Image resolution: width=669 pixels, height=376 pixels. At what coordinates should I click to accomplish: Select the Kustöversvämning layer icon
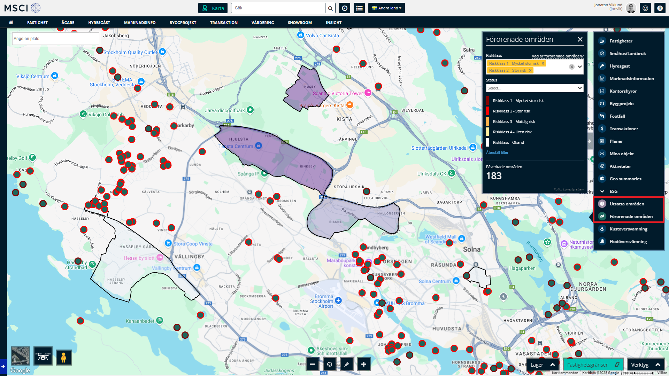tap(602, 229)
